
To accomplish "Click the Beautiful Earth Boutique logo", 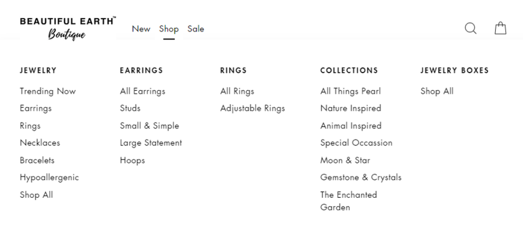I will point(68,29).
